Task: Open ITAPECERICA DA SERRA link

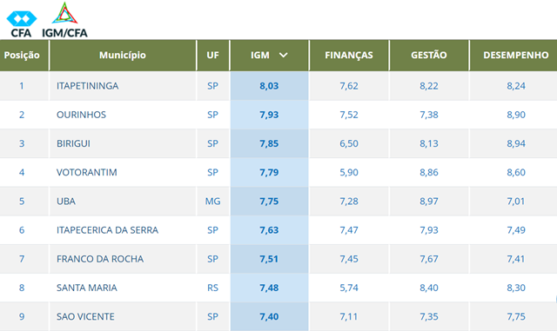Action: point(107,230)
